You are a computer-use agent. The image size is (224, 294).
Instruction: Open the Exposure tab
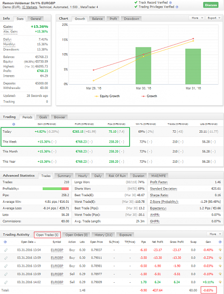pos(125,235)
